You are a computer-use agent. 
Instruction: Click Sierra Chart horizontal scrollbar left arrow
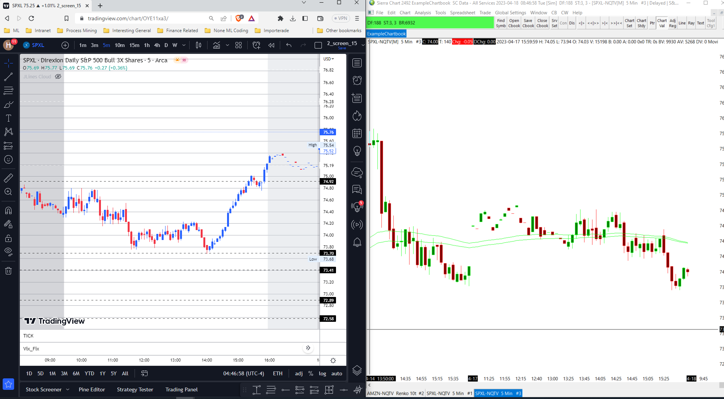[369, 385]
